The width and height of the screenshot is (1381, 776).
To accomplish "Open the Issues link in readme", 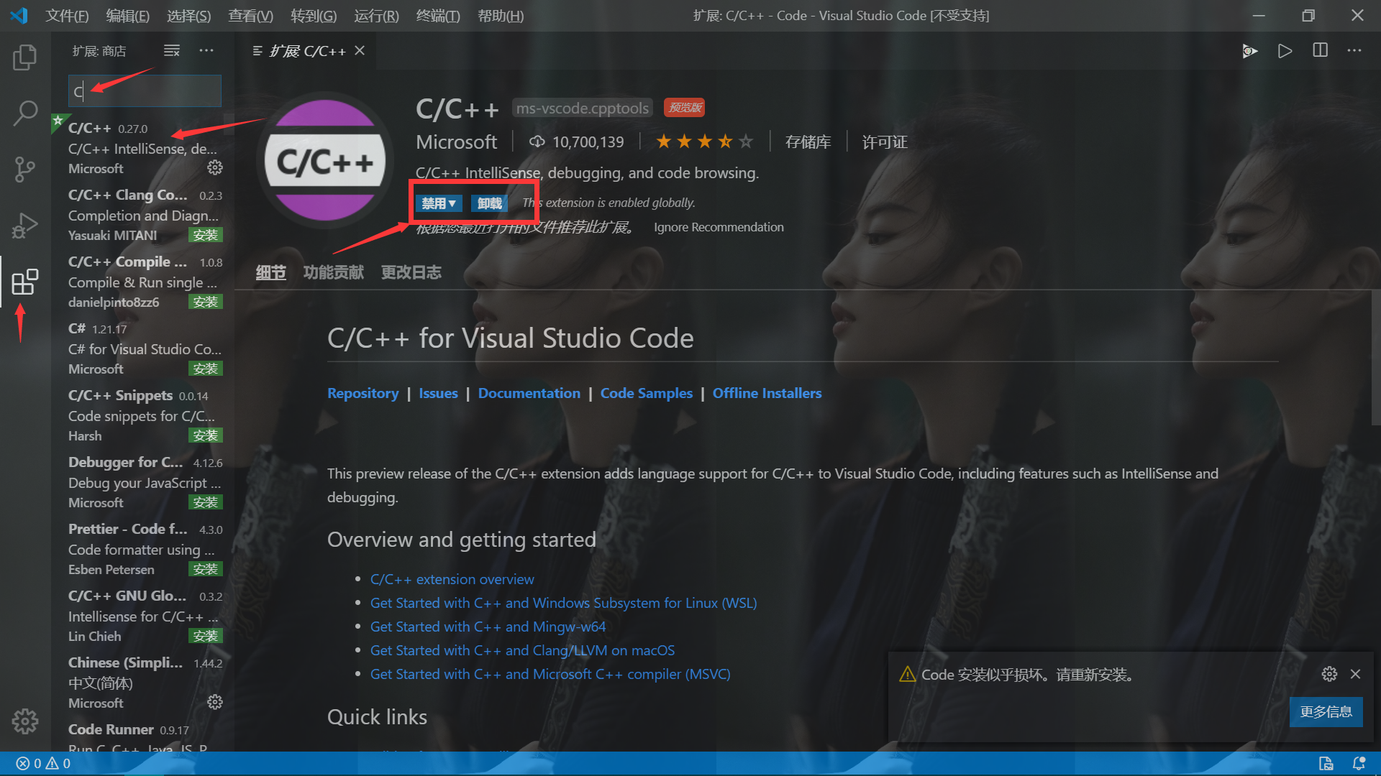I will tap(438, 393).
